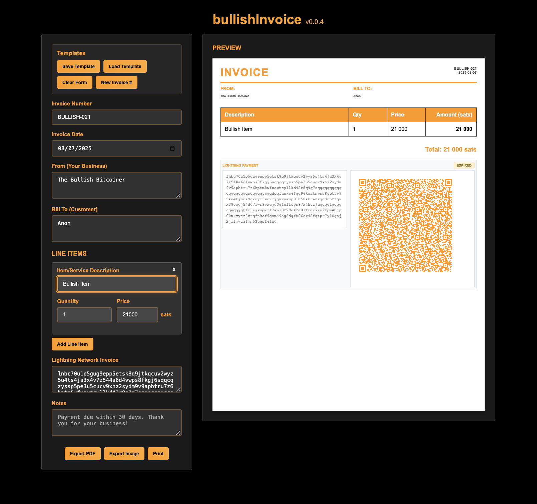
Task: Click the Save Template button
Action: [x=78, y=66]
